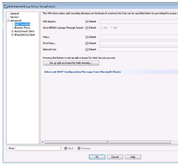This screenshot has width=178, height=164.
Task: Click the Previous search arrow icon
Action: click(x=79, y=148)
